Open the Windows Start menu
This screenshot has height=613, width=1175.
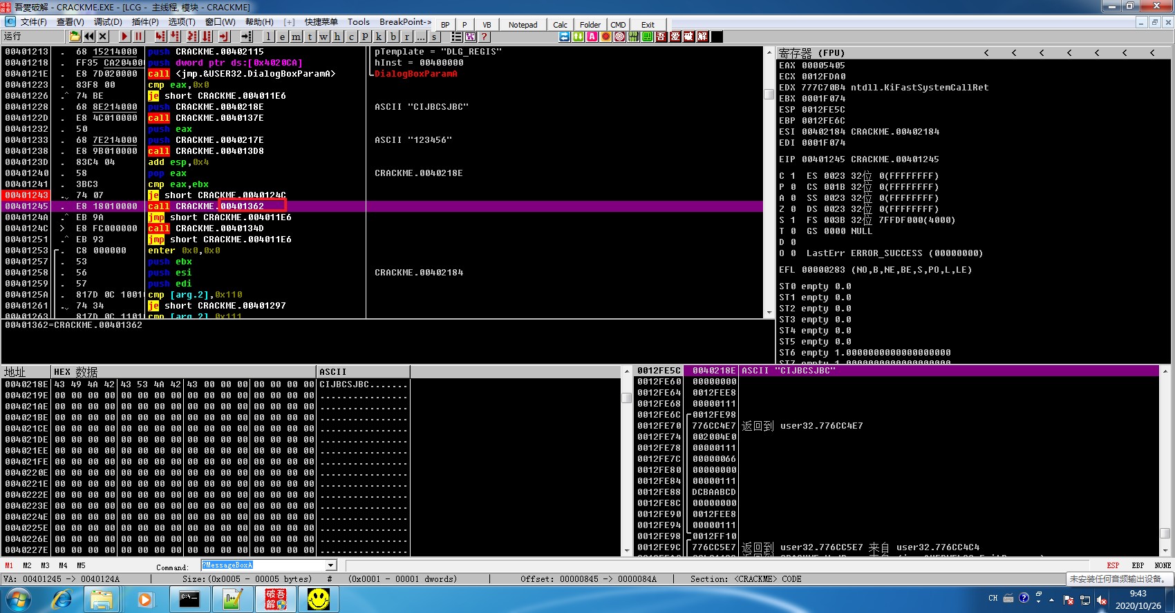pyautogui.click(x=18, y=599)
